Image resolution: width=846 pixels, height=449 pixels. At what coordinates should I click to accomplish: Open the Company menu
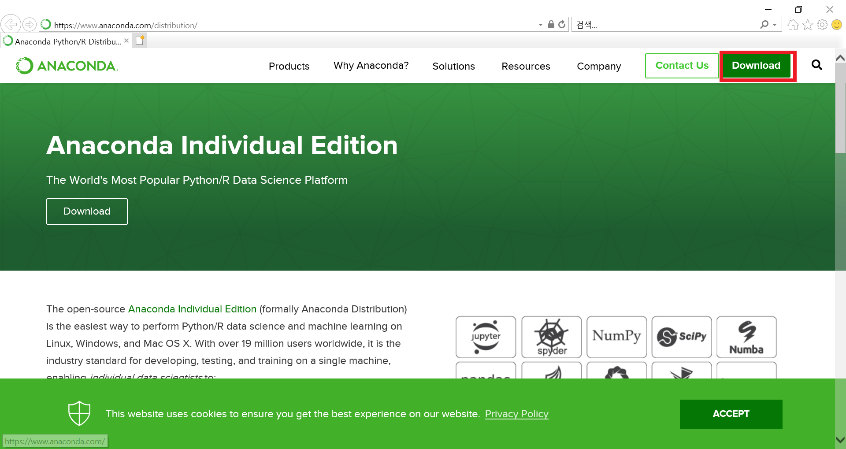coord(599,66)
